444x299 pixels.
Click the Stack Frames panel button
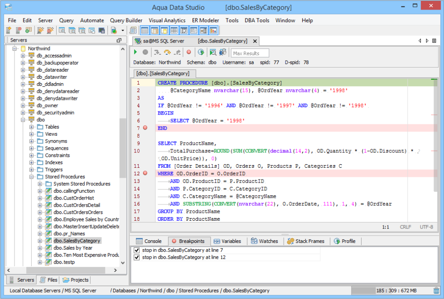[306, 241]
